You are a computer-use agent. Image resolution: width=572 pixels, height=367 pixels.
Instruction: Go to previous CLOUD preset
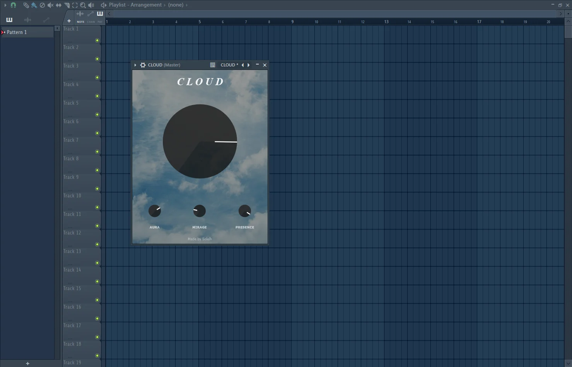point(242,65)
